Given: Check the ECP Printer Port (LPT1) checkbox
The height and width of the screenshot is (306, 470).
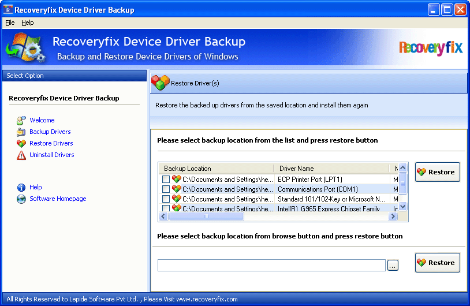Looking at the screenshot, I should pyautogui.click(x=166, y=179).
